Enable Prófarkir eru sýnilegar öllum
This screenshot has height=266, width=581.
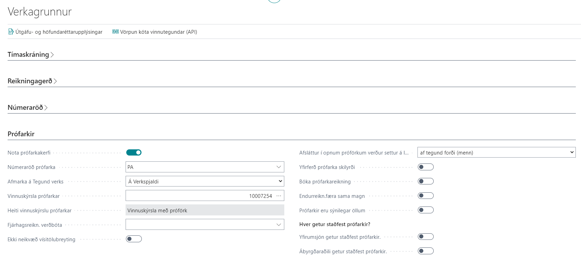[425, 210]
